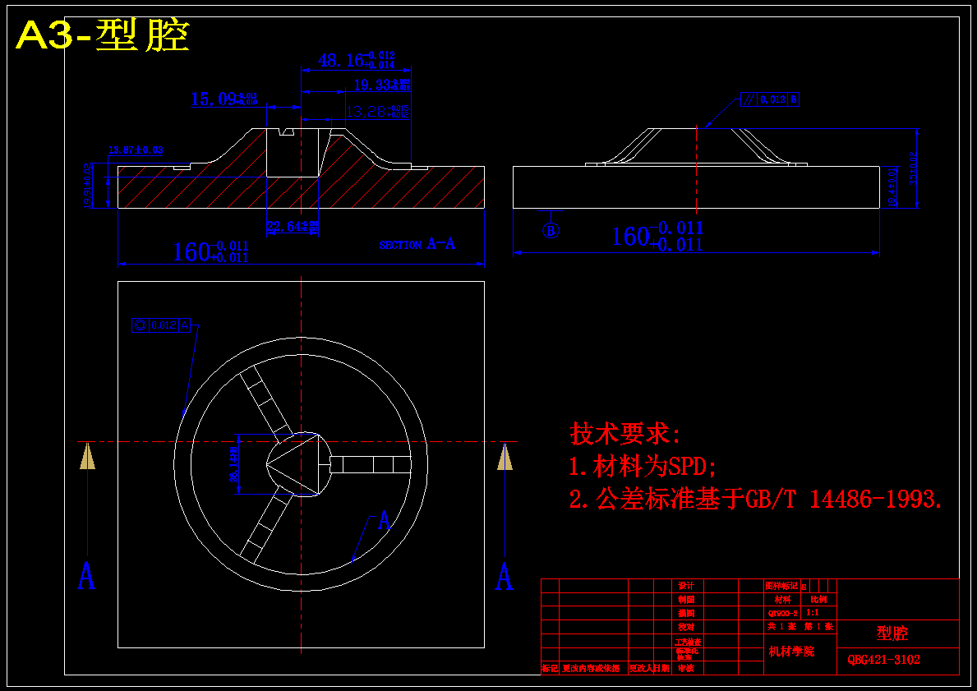Click the parallelism tolerance frame 0.012 B
The width and height of the screenshot is (977, 691).
click(x=769, y=99)
